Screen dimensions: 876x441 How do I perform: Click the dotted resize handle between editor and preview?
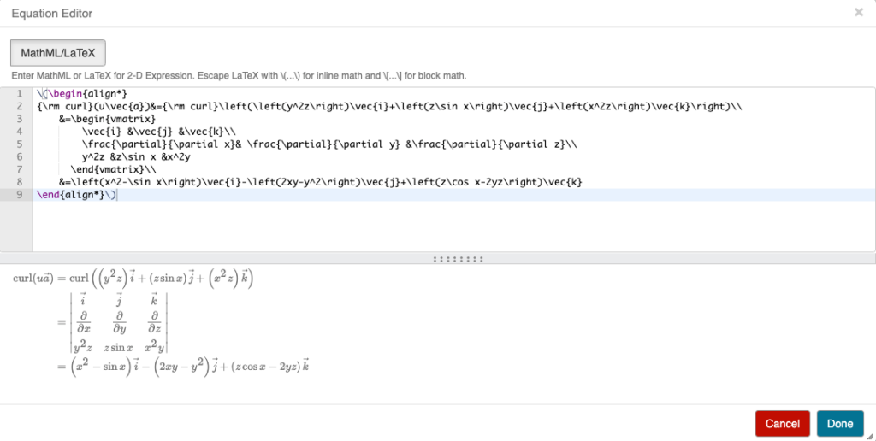coord(459,258)
